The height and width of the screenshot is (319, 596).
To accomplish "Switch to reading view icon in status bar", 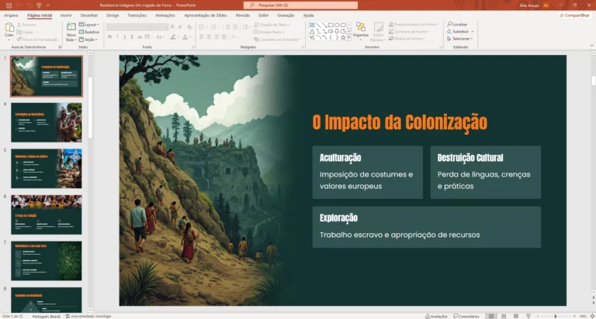I will [516, 316].
